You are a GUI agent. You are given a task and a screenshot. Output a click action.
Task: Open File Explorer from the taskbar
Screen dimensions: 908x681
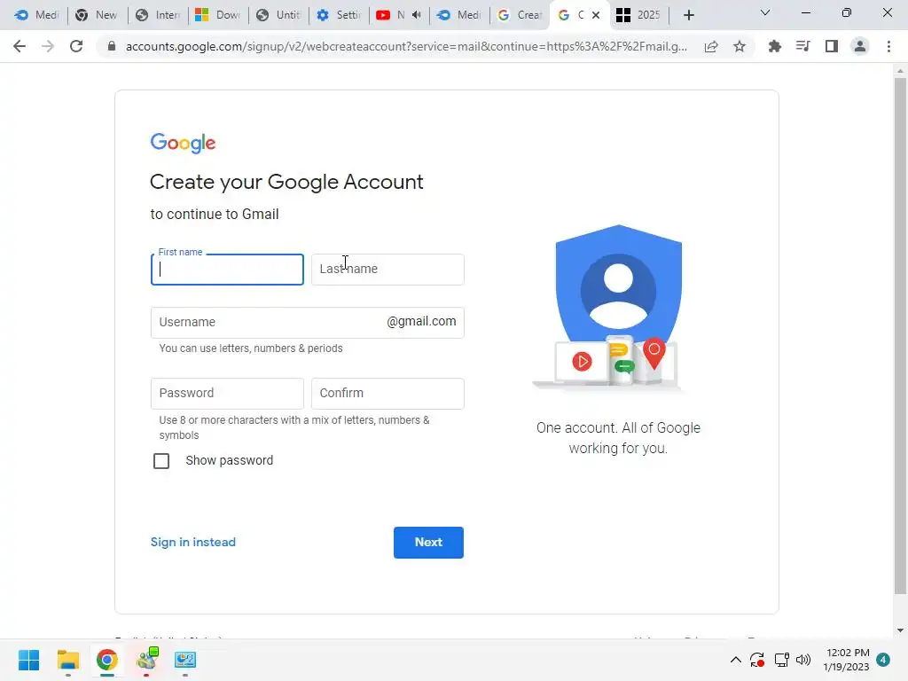coord(67,660)
